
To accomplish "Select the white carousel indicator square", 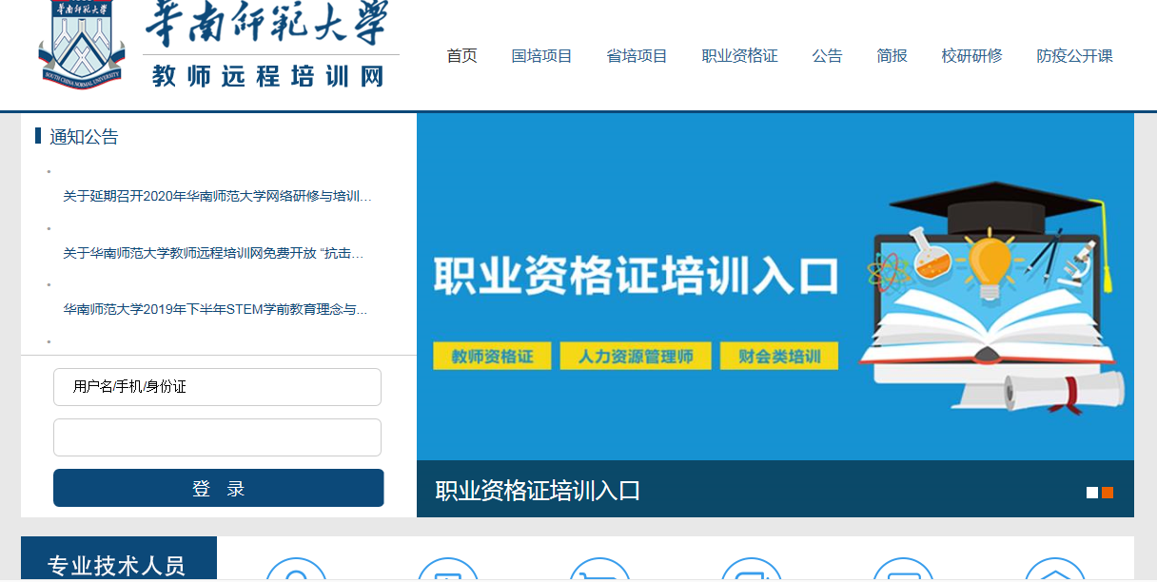I will 1092,493.
